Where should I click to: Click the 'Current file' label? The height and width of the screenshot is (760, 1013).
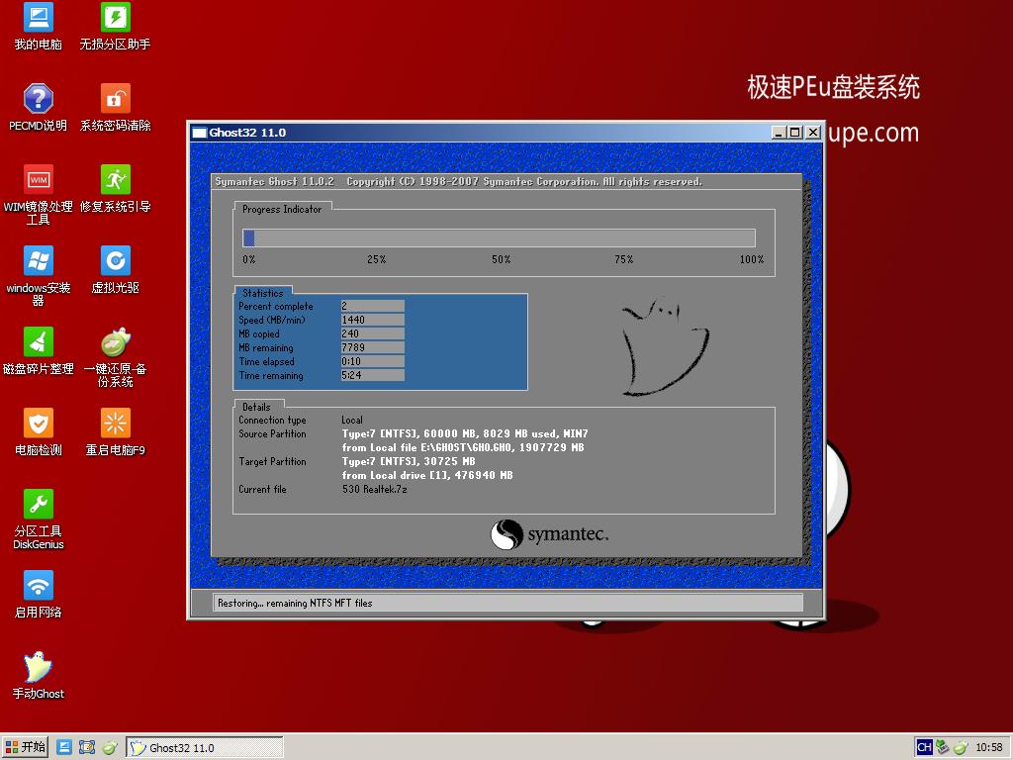[262, 489]
